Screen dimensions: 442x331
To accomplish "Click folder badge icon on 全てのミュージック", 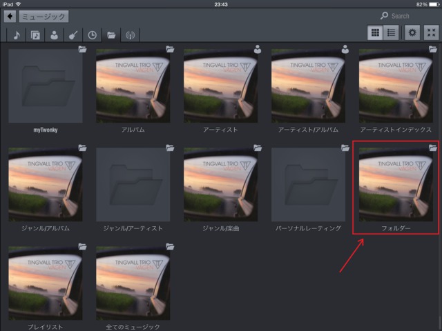I will tap(170, 247).
